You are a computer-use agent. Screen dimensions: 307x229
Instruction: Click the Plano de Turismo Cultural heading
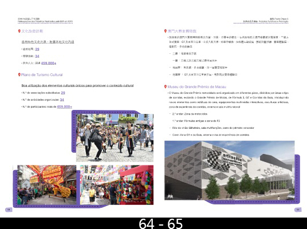tap(42, 75)
